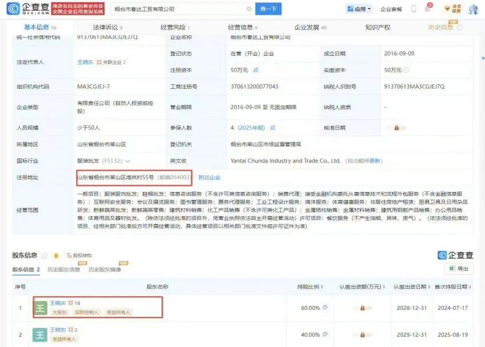Open the user avatar in the header
485x347 pixels.
473,9
